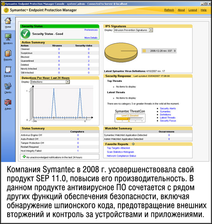
Task: Click Auto-Protect Off computers count
Action: (x=78, y=139)
